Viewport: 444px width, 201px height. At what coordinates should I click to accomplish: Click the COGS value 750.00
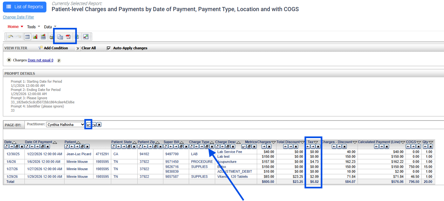[x=414, y=167]
